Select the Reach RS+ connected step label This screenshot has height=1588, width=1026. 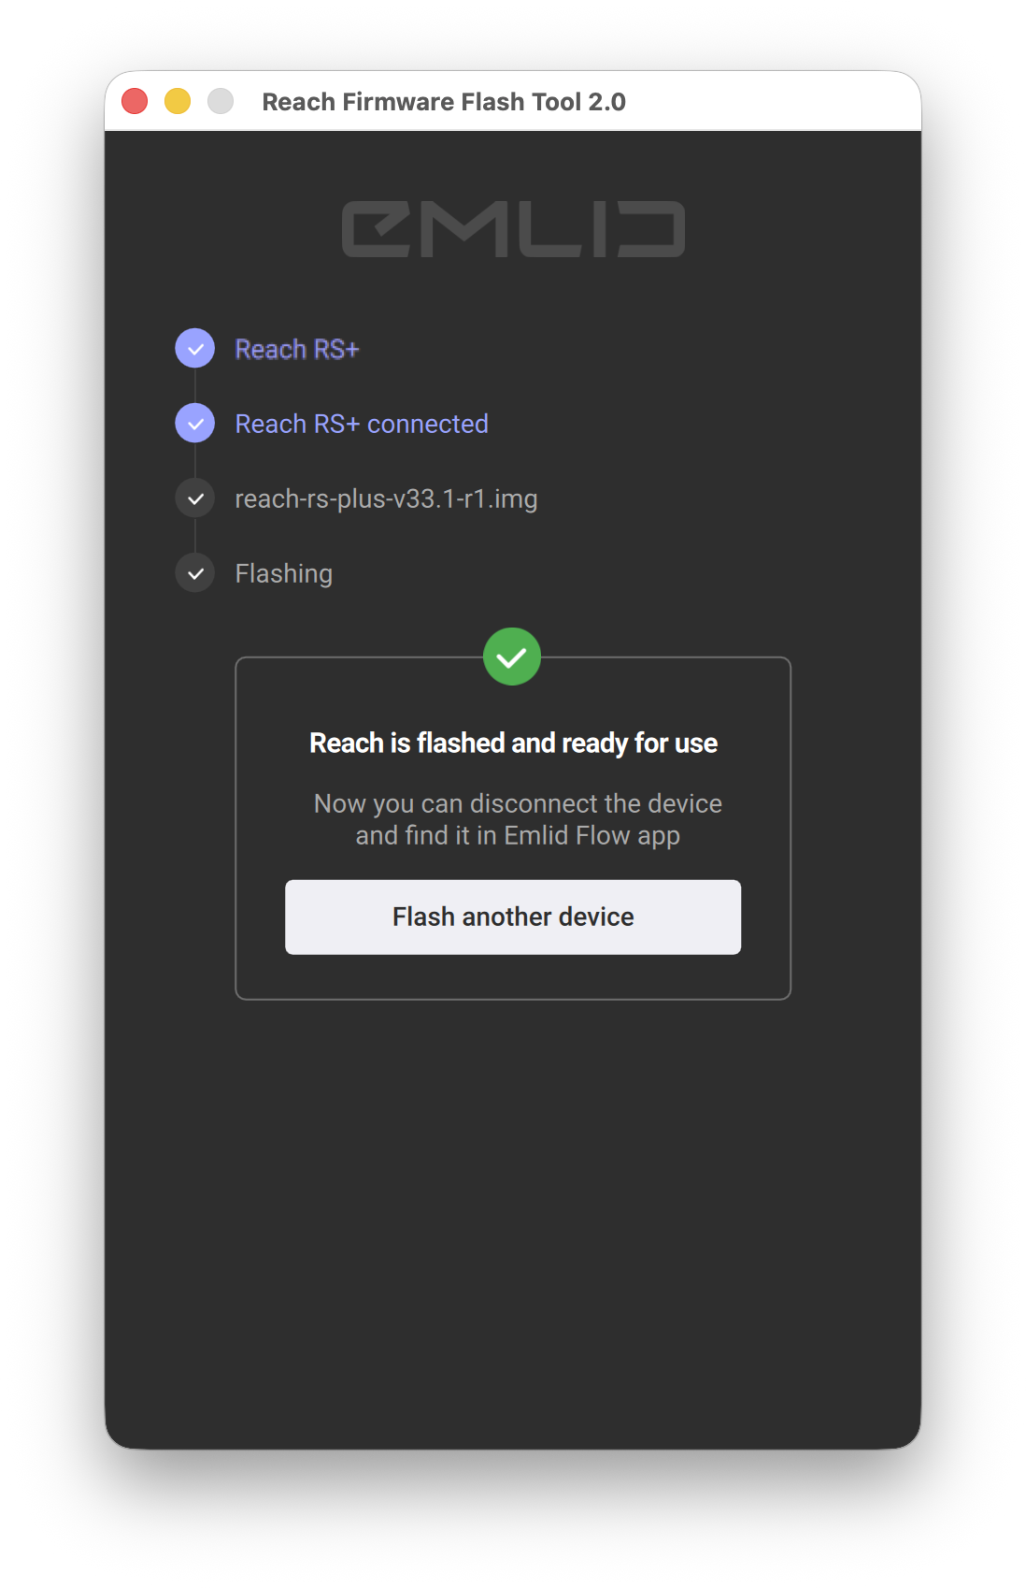point(362,424)
